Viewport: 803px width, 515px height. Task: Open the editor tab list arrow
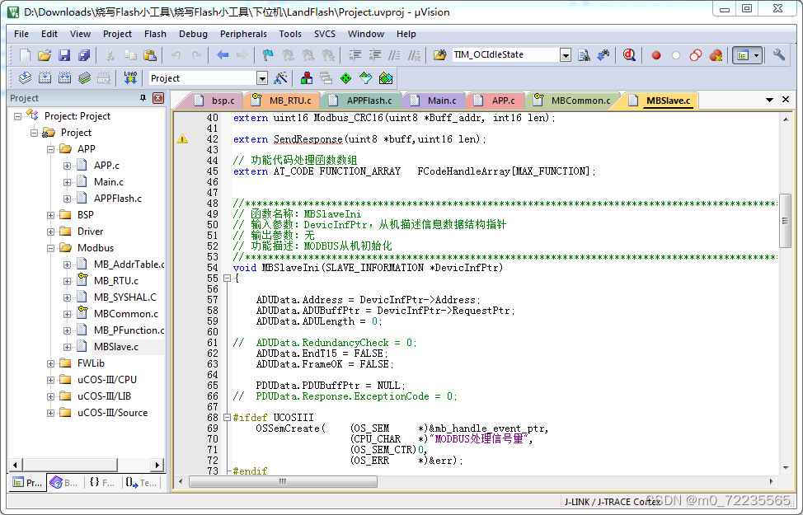tap(769, 100)
